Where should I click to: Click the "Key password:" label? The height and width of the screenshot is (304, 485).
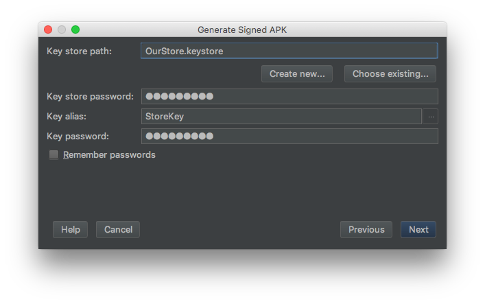coord(78,137)
